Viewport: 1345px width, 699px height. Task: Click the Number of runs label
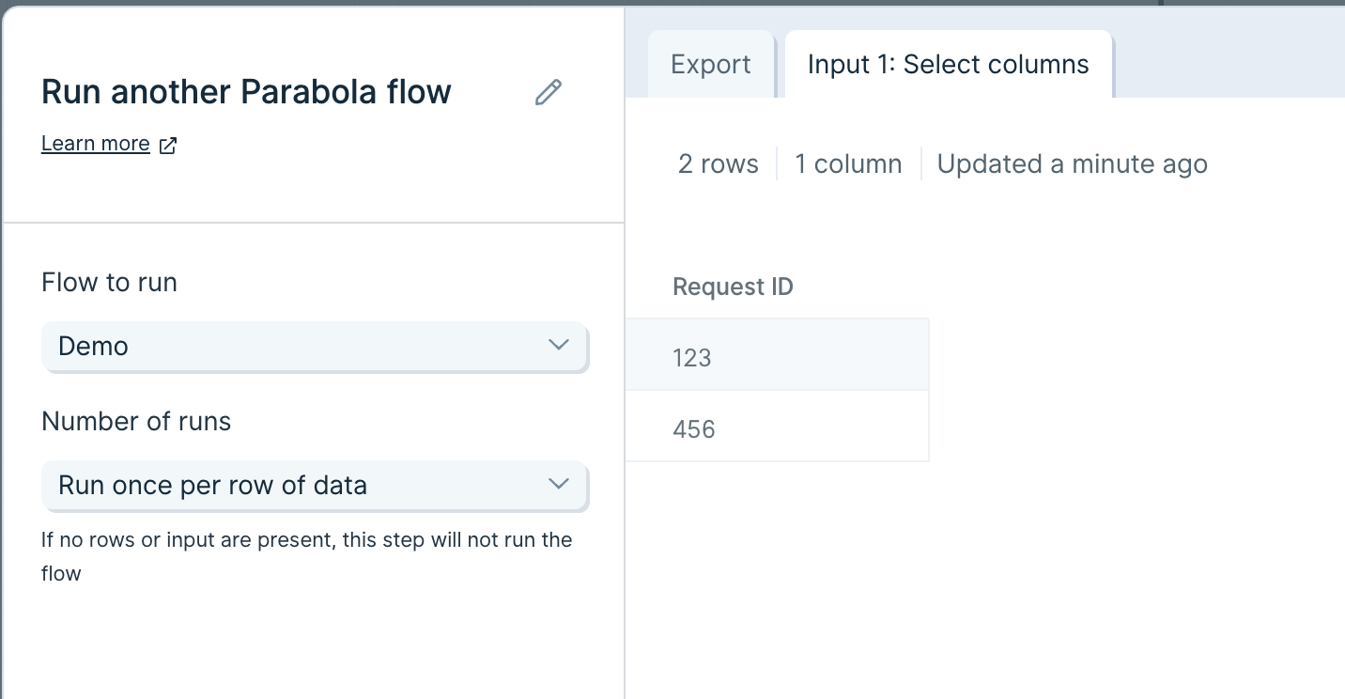pos(136,421)
